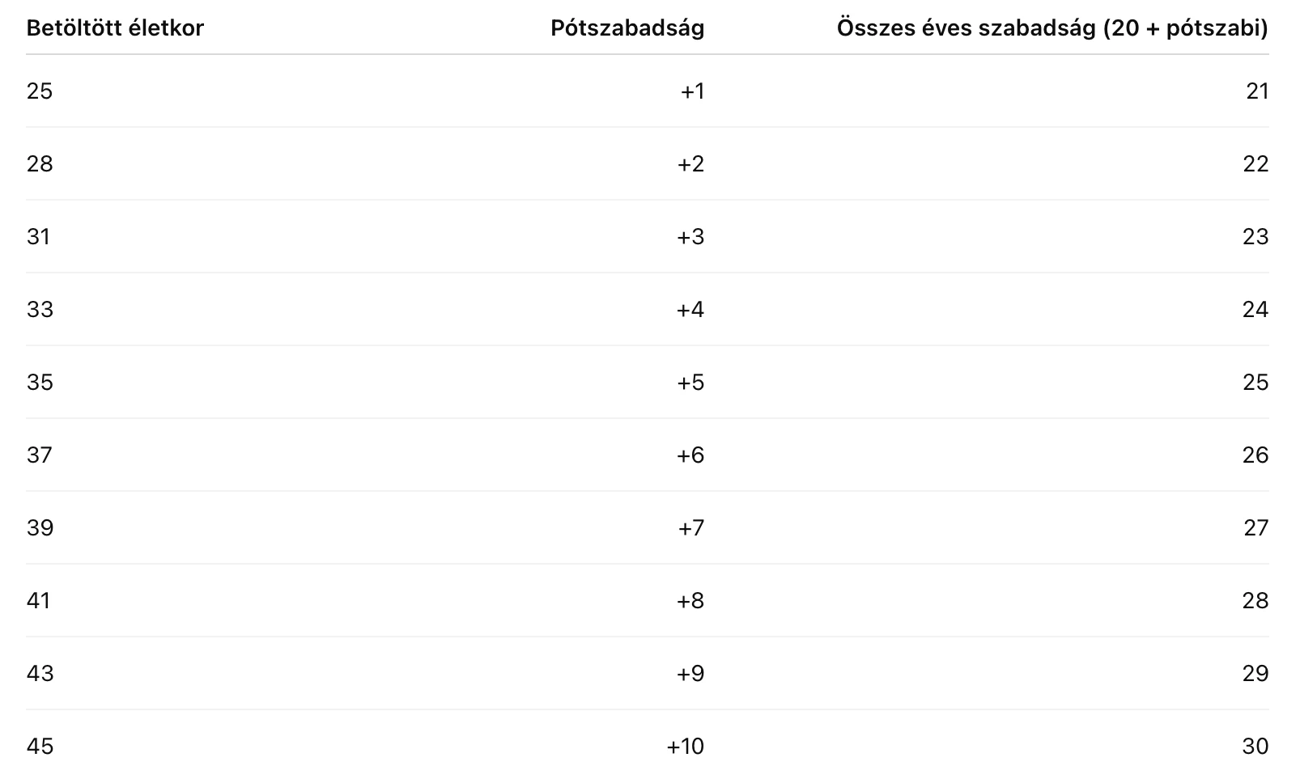This screenshot has height=783, width=1300.
Task: Click the age 45 cell
Action: coord(40,747)
